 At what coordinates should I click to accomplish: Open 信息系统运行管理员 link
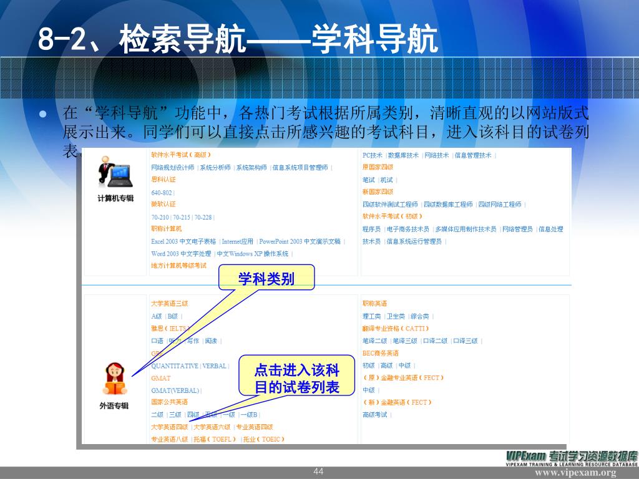click(x=414, y=241)
